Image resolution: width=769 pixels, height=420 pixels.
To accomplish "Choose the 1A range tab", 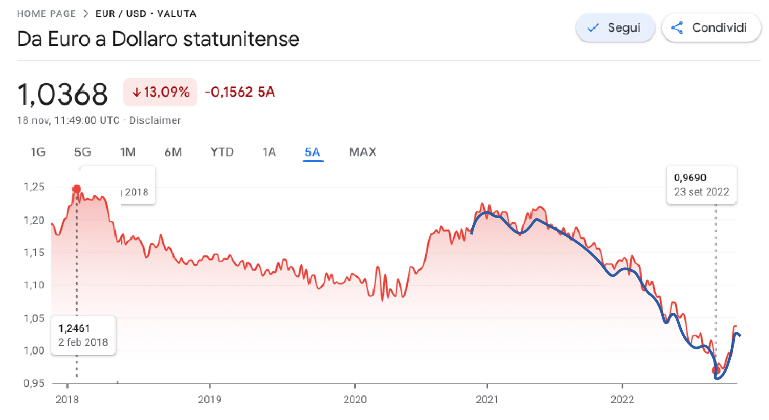I will pyautogui.click(x=269, y=152).
